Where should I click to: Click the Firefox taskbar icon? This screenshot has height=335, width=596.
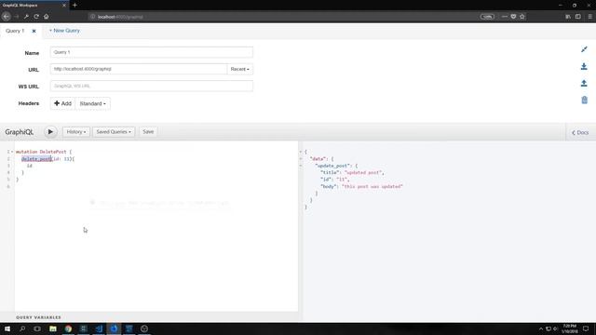[114, 328]
